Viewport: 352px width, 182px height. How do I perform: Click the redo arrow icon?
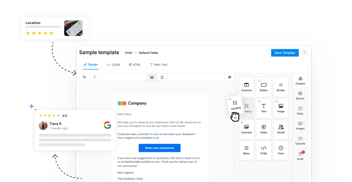coord(95,77)
